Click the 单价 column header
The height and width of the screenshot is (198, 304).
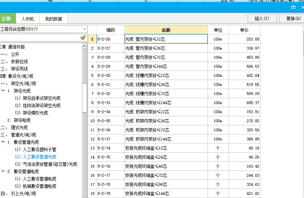click(244, 30)
